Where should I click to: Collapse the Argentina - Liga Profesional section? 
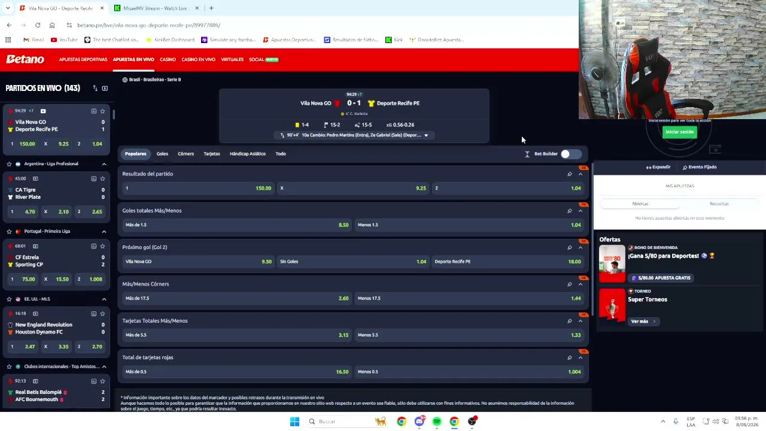(104, 163)
